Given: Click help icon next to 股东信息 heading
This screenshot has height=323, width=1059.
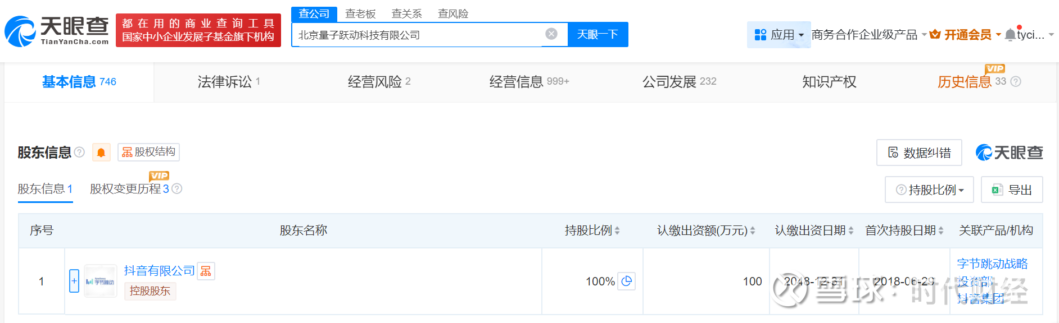Looking at the screenshot, I should (x=80, y=153).
